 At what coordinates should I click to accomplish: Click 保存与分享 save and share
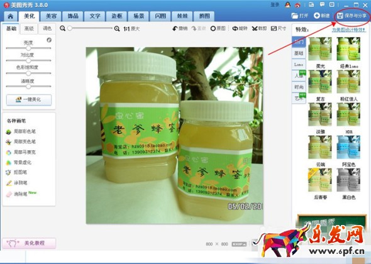coord(352,16)
